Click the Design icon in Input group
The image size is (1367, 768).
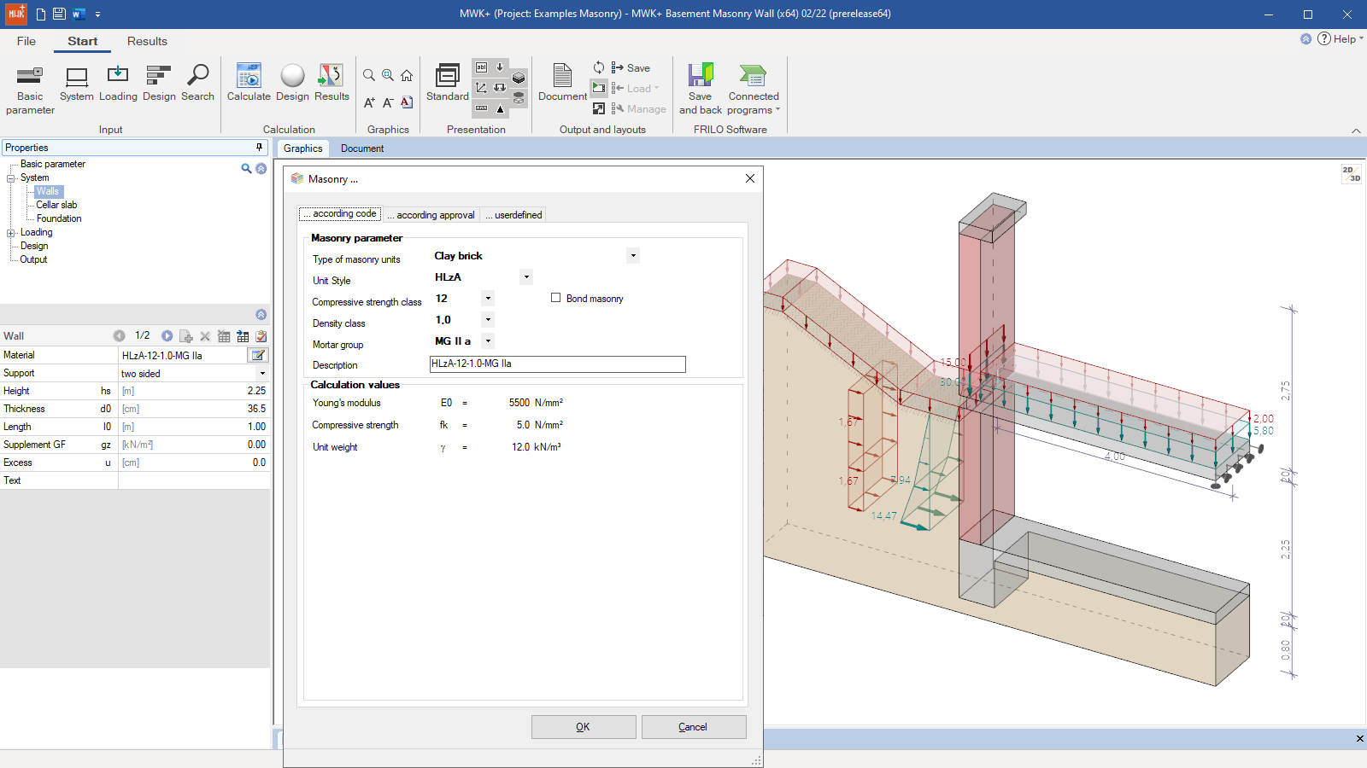click(159, 84)
